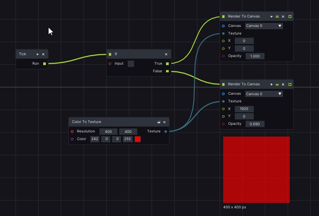The image size is (319, 216).
Task: Click the red 400 x 400 texture preview
Action: (256, 170)
